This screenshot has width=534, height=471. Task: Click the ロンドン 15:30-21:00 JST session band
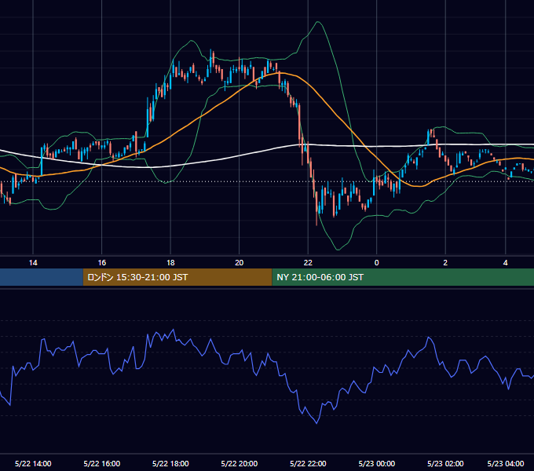(x=177, y=277)
